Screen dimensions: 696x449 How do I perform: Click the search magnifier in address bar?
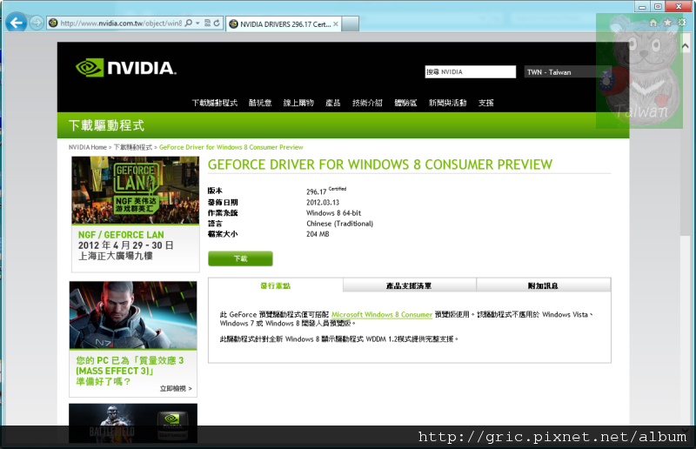tap(189, 23)
